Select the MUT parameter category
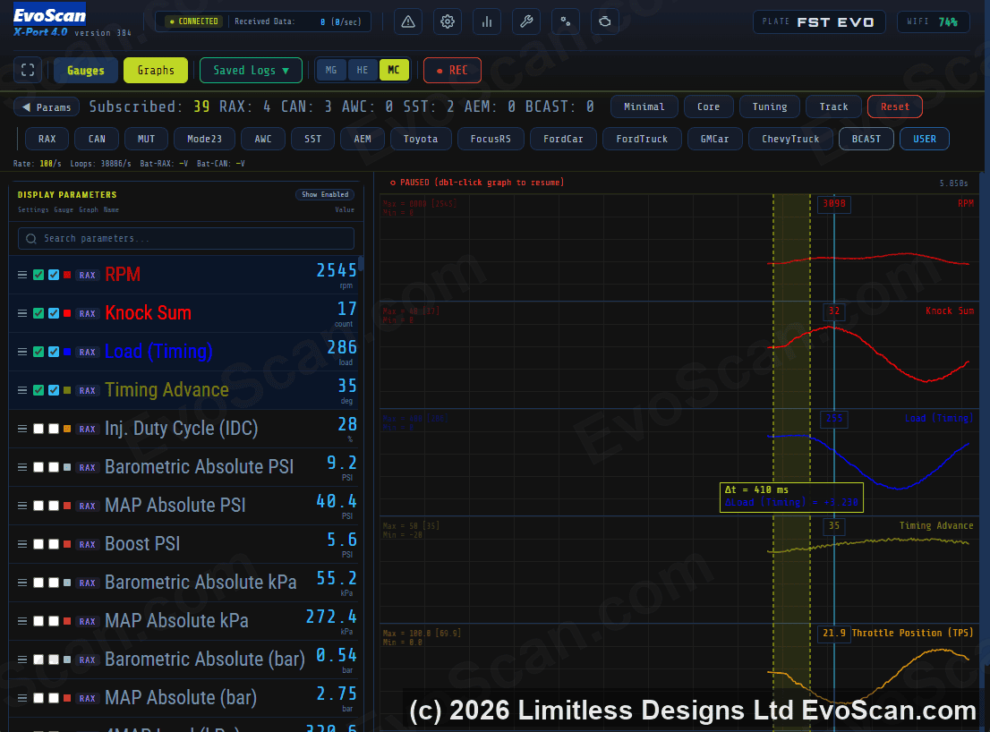 coord(147,139)
